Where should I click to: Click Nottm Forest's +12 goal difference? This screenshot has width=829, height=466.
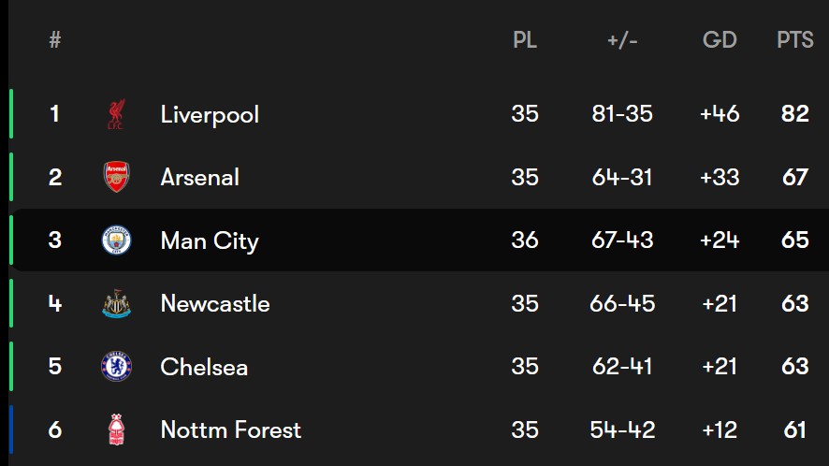(x=720, y=430)
